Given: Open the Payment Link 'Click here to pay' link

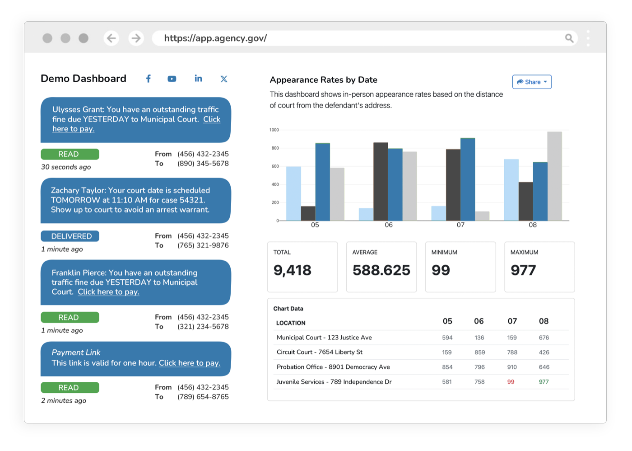Looking at the screenshot, I should pyautogui.click(x=190, y=363).
